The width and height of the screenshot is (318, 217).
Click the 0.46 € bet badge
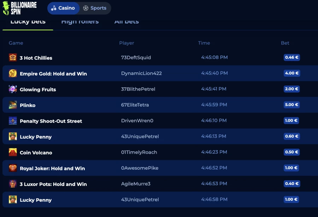click(x=291, y=57)
